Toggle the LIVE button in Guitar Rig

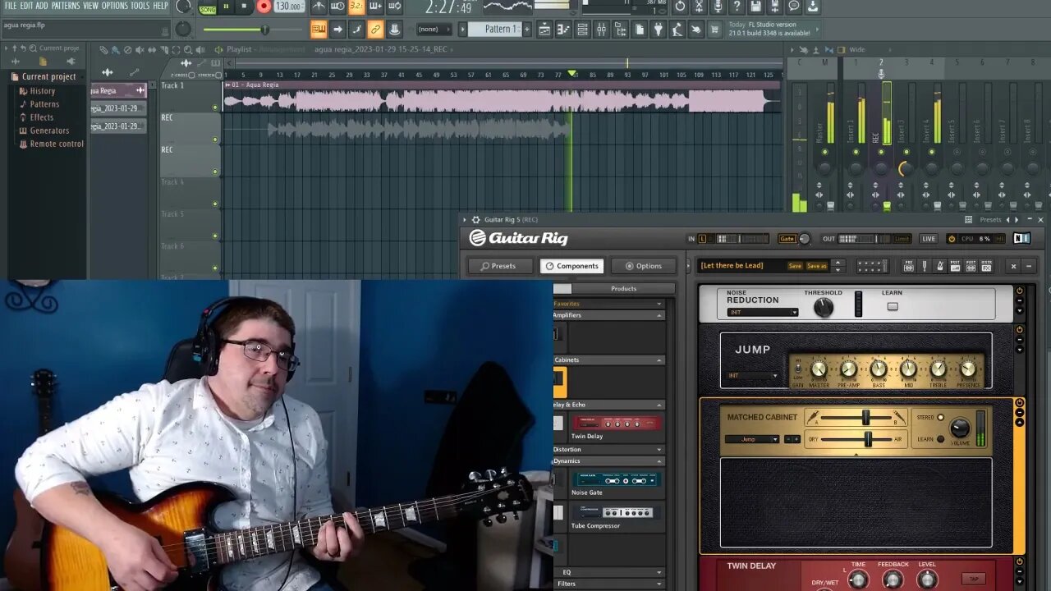929,239
